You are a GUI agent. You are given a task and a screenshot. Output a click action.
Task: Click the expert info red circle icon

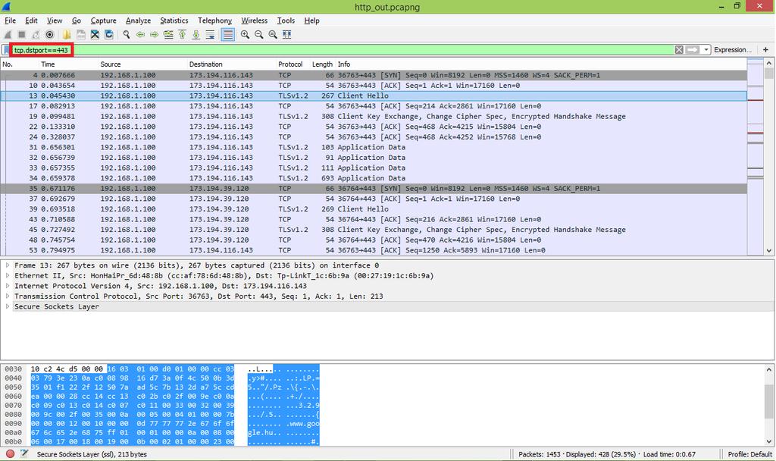click(9, 454)
